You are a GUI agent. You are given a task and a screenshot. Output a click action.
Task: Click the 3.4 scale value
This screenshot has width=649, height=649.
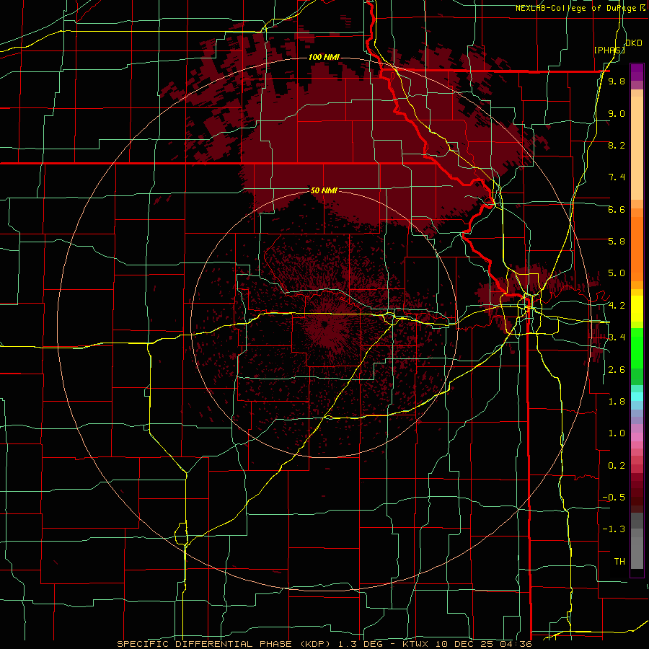point(617,337)
